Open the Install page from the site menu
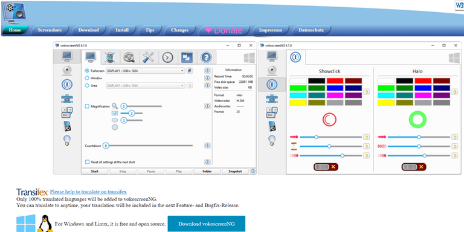 coord(122,30)
